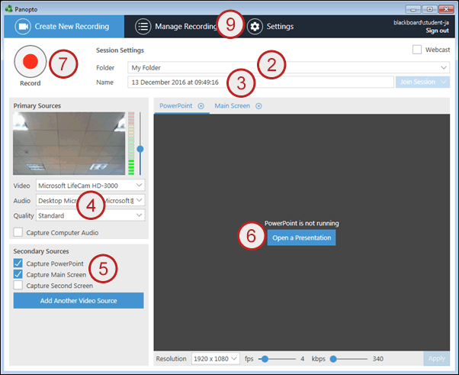The image size is (459, 375).
Task: Expand the Join Session dropdown arrow
Action: 444,82
